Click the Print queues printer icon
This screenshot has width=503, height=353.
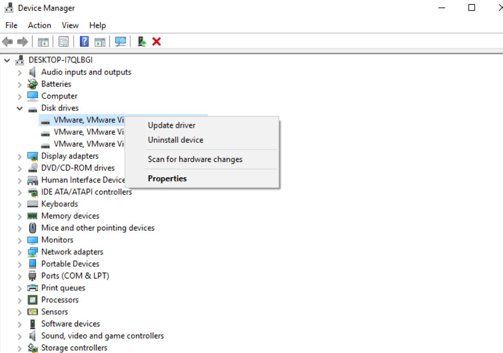(33, 288)
